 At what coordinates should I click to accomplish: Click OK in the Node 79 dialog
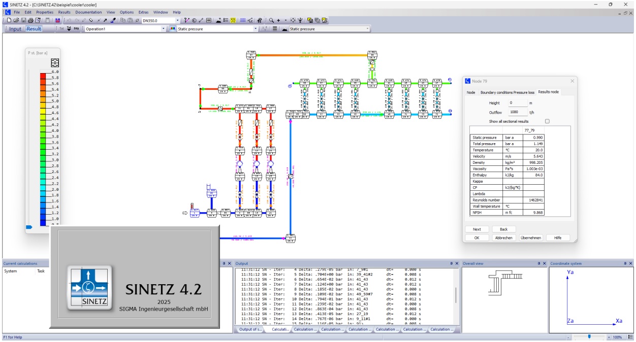point(477,237)
